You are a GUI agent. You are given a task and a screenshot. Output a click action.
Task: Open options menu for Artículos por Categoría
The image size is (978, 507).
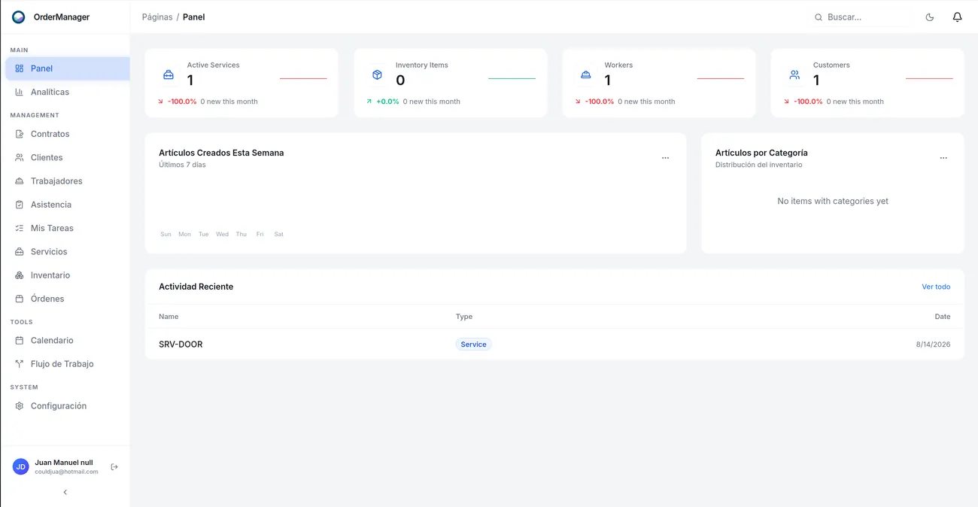[x=943, y=158]
